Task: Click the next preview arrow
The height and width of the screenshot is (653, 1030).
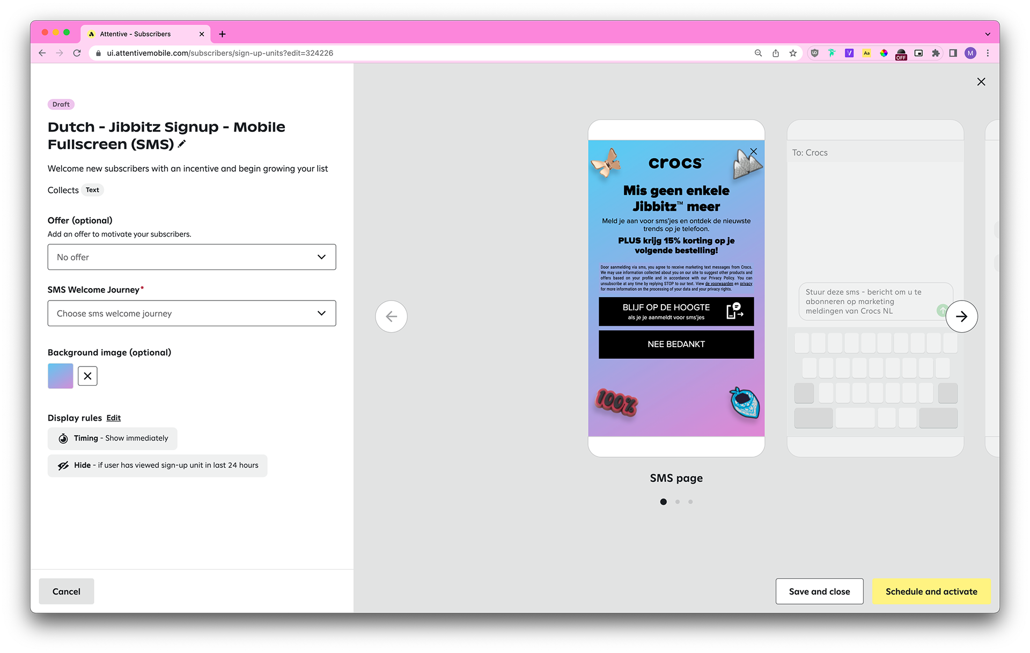Action: pyautogui.click(x=961, y=317)
